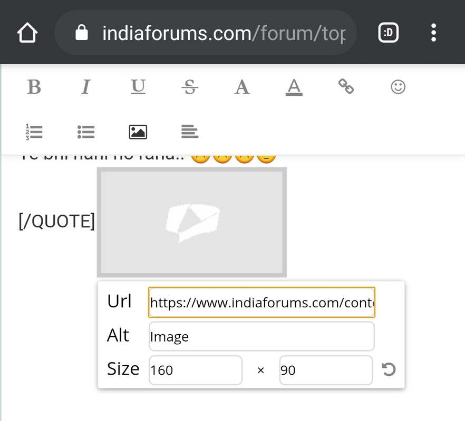Toggle strikethrough formatting
The width and height of the screenshot is (465, 421).
[190, 87]
